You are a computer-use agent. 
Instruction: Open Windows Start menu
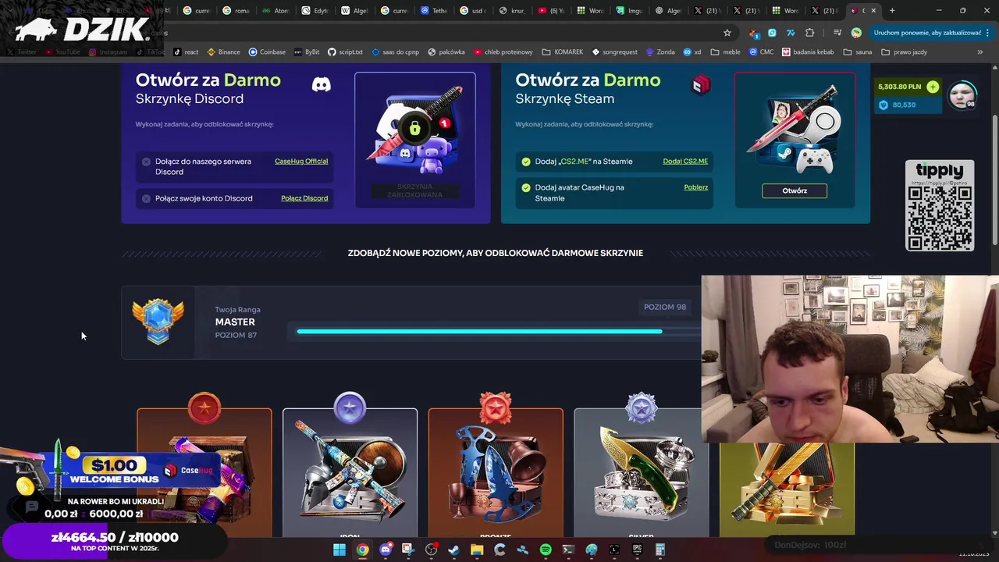(340, 550)
